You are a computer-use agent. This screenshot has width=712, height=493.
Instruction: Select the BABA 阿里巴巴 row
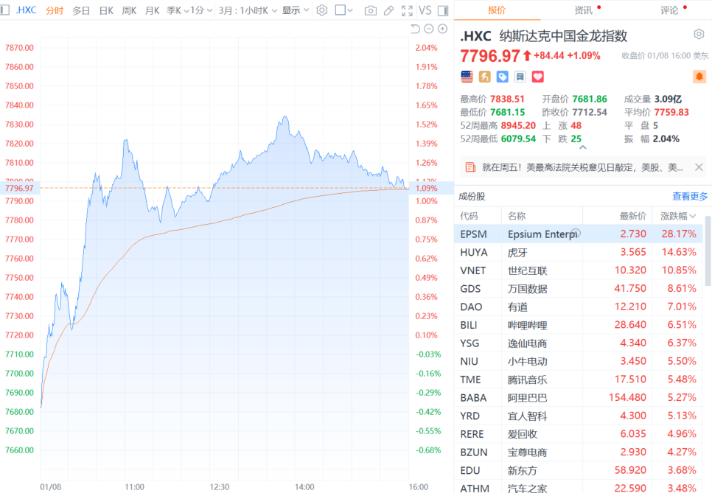pyautogui.click(x=579, y=397)
